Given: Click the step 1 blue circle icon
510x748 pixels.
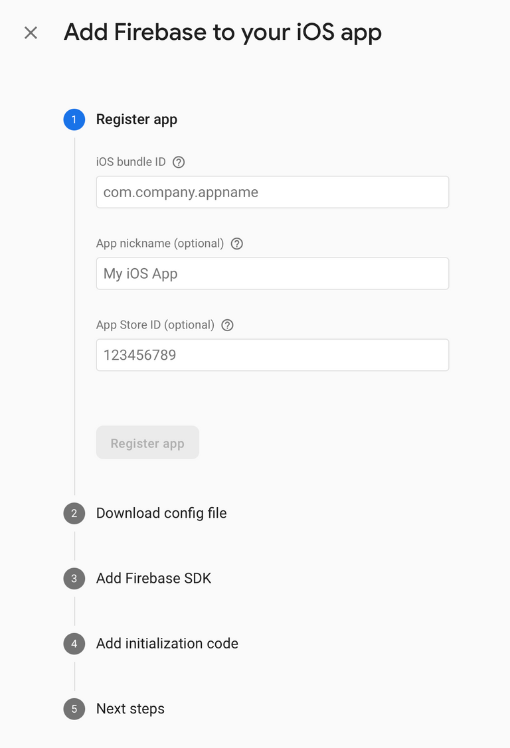Looking at the screenshot, I should coord(74,119).
